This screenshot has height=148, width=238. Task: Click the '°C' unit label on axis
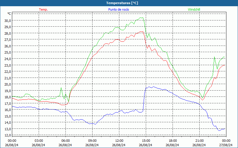(9, 14)
